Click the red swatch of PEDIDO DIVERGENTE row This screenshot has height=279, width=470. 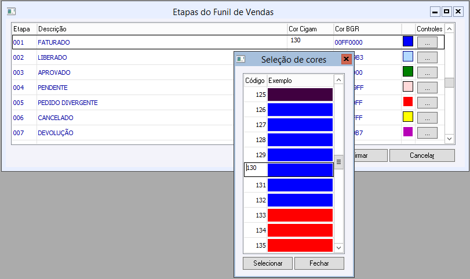(408, 102)
